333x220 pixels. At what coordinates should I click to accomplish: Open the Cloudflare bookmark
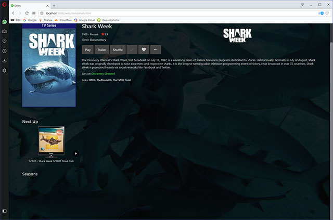coord(63,20)
